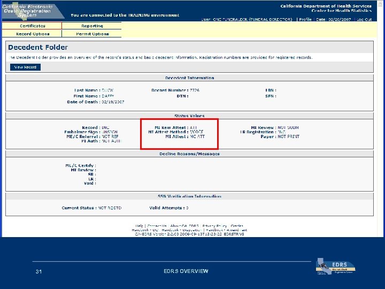This screenshot has height=289, width=385.
Task: Open the Contact Us footer link
Action: [x=157, y=226]
